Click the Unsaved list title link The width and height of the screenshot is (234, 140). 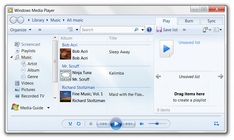click(x=189, y=42)
